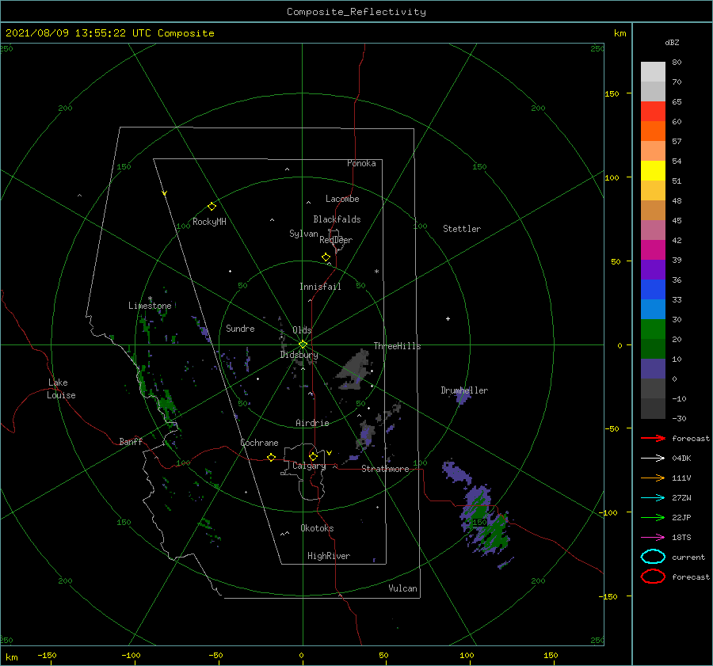
Task: Click the red forecast arrow in legend
Action: pyautogui.click(x=653, y=438)
